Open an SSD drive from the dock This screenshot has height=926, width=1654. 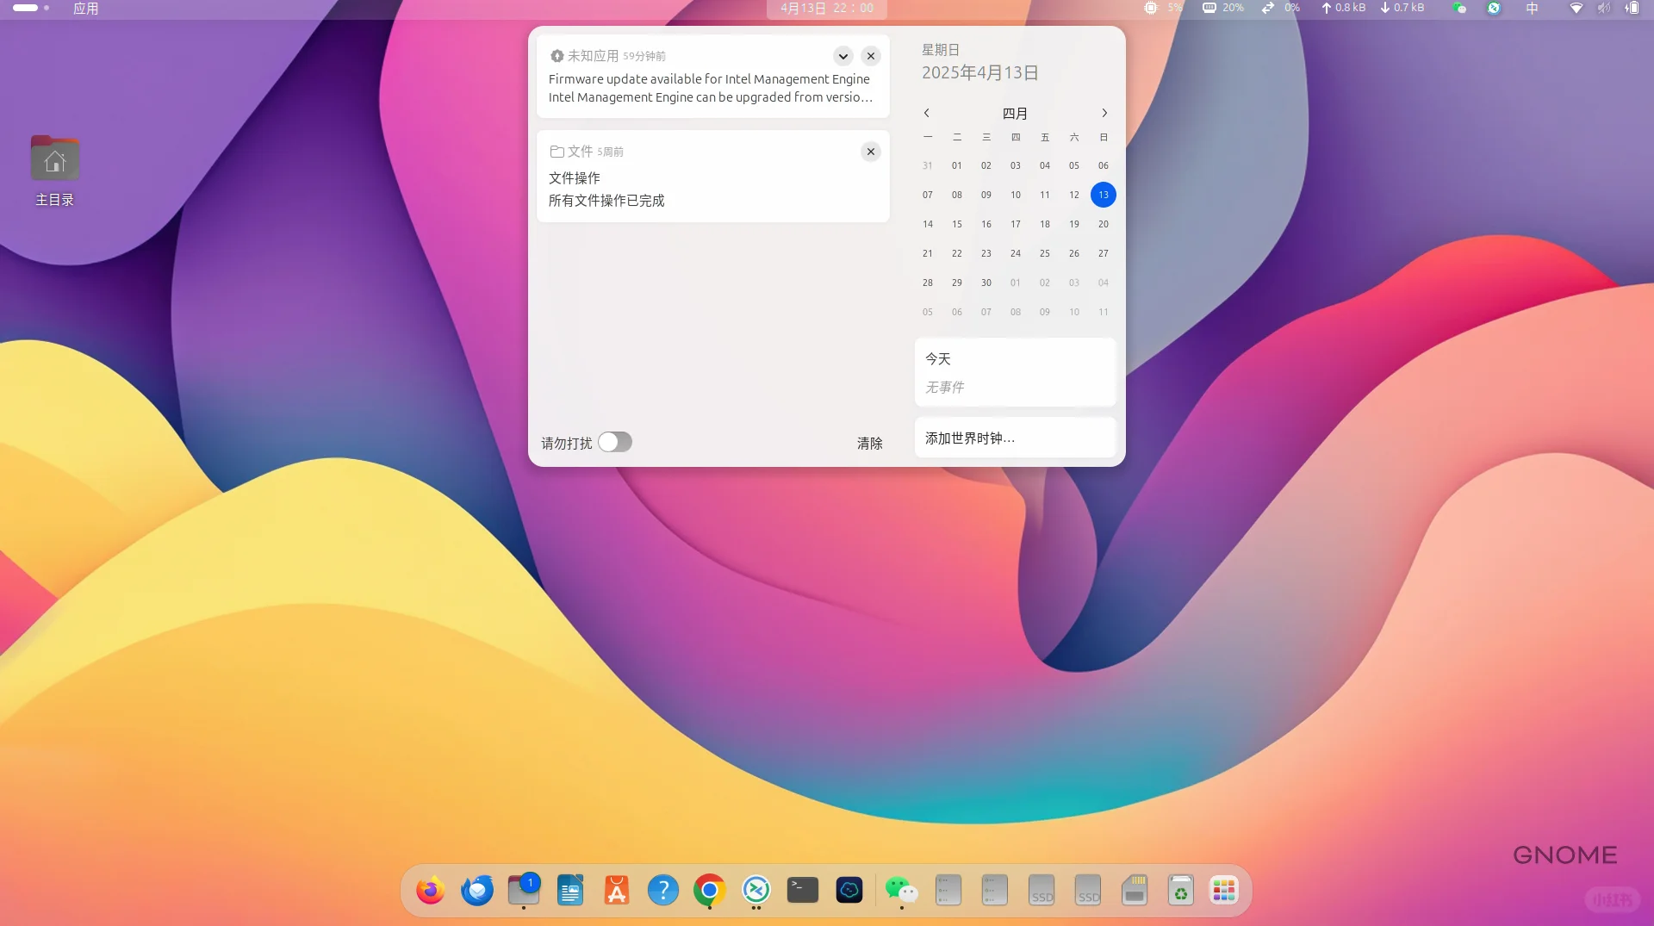tap(1042, 890)
